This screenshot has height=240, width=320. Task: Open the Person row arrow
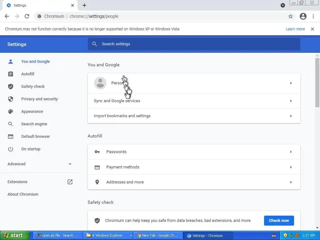tap(291, 83)
